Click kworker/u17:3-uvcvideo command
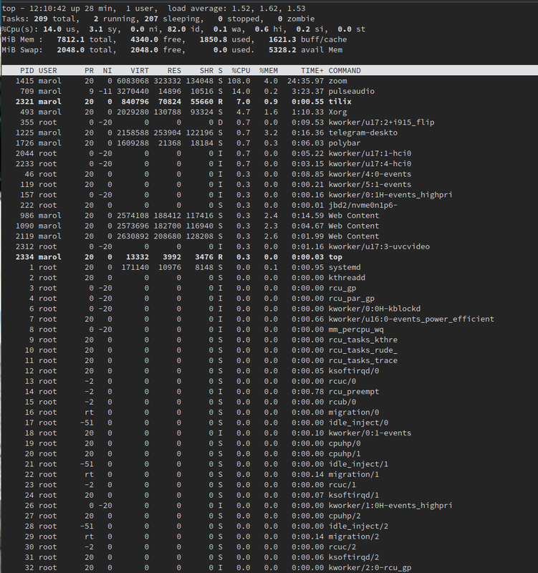Image resolution: width=538 pixels, height=573 pixels. (379, 246)
